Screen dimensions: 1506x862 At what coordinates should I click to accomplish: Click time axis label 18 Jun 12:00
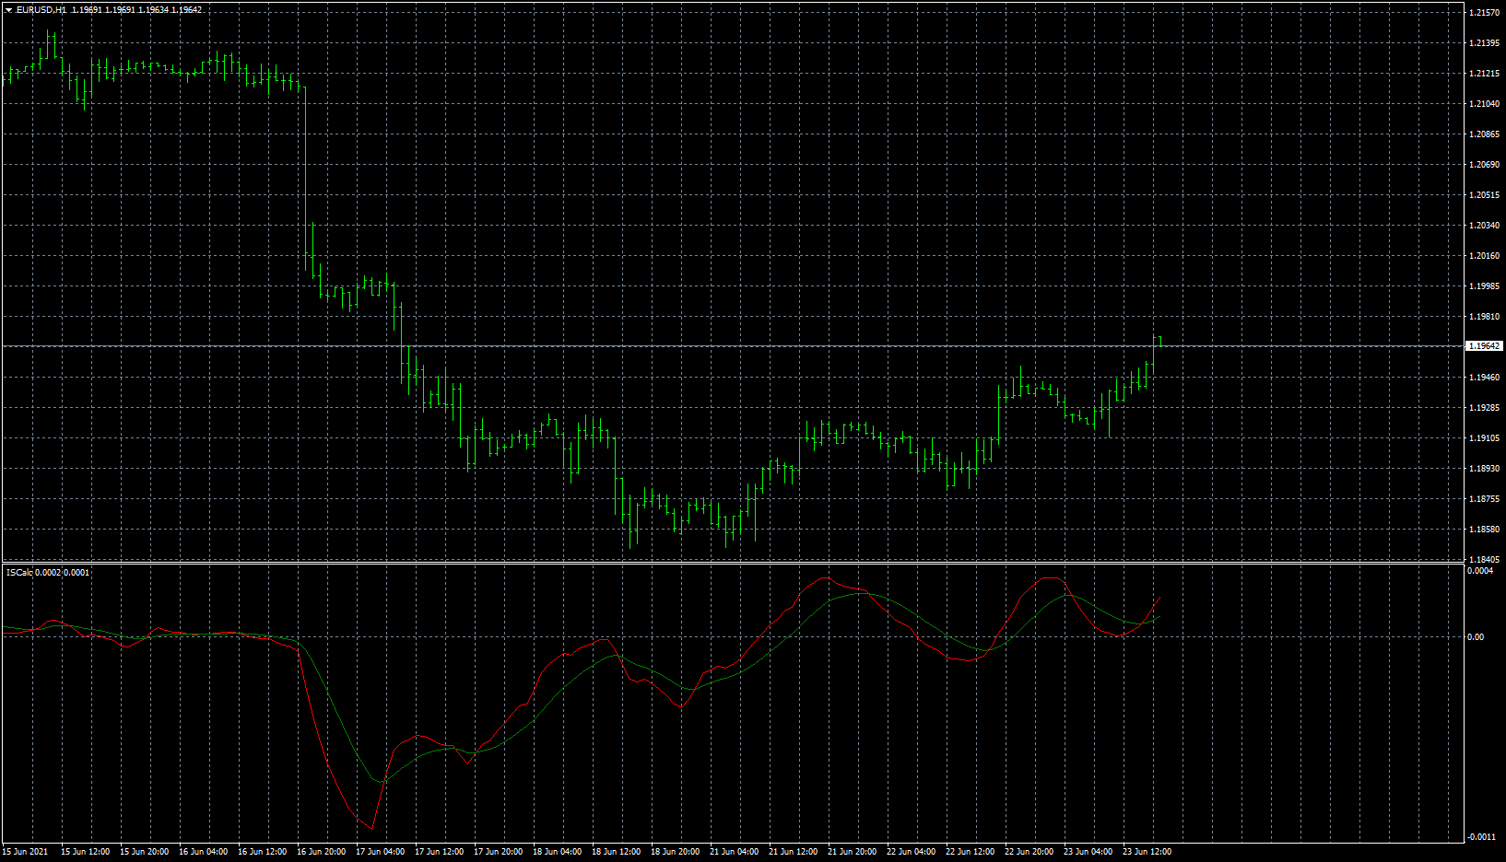(x=616, y=852)
